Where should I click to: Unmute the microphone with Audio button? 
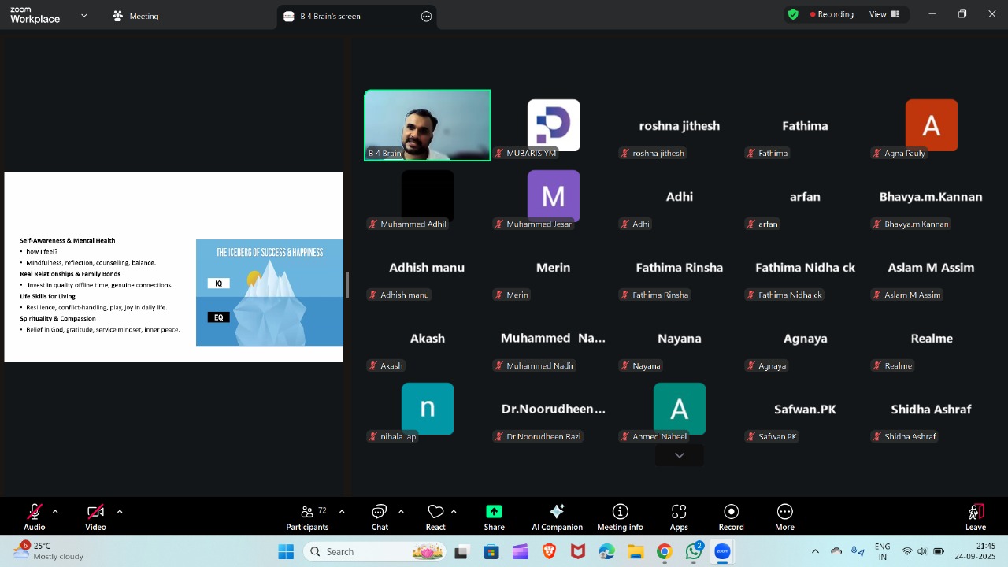pos(35,517)
